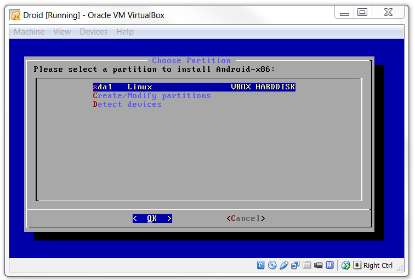Minimize the VirtualBox window
The image size is (415, 280).
pyautogui.click(x=344, y=13)
